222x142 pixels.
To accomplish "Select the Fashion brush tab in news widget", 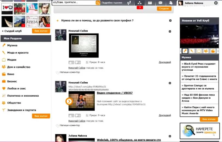I will (x=192, y=51).
